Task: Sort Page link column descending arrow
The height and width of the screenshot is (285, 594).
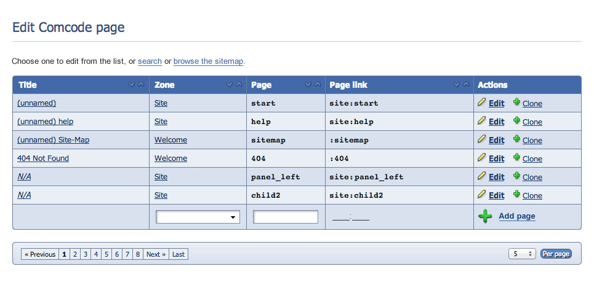Action: click(x=457, y=85)
